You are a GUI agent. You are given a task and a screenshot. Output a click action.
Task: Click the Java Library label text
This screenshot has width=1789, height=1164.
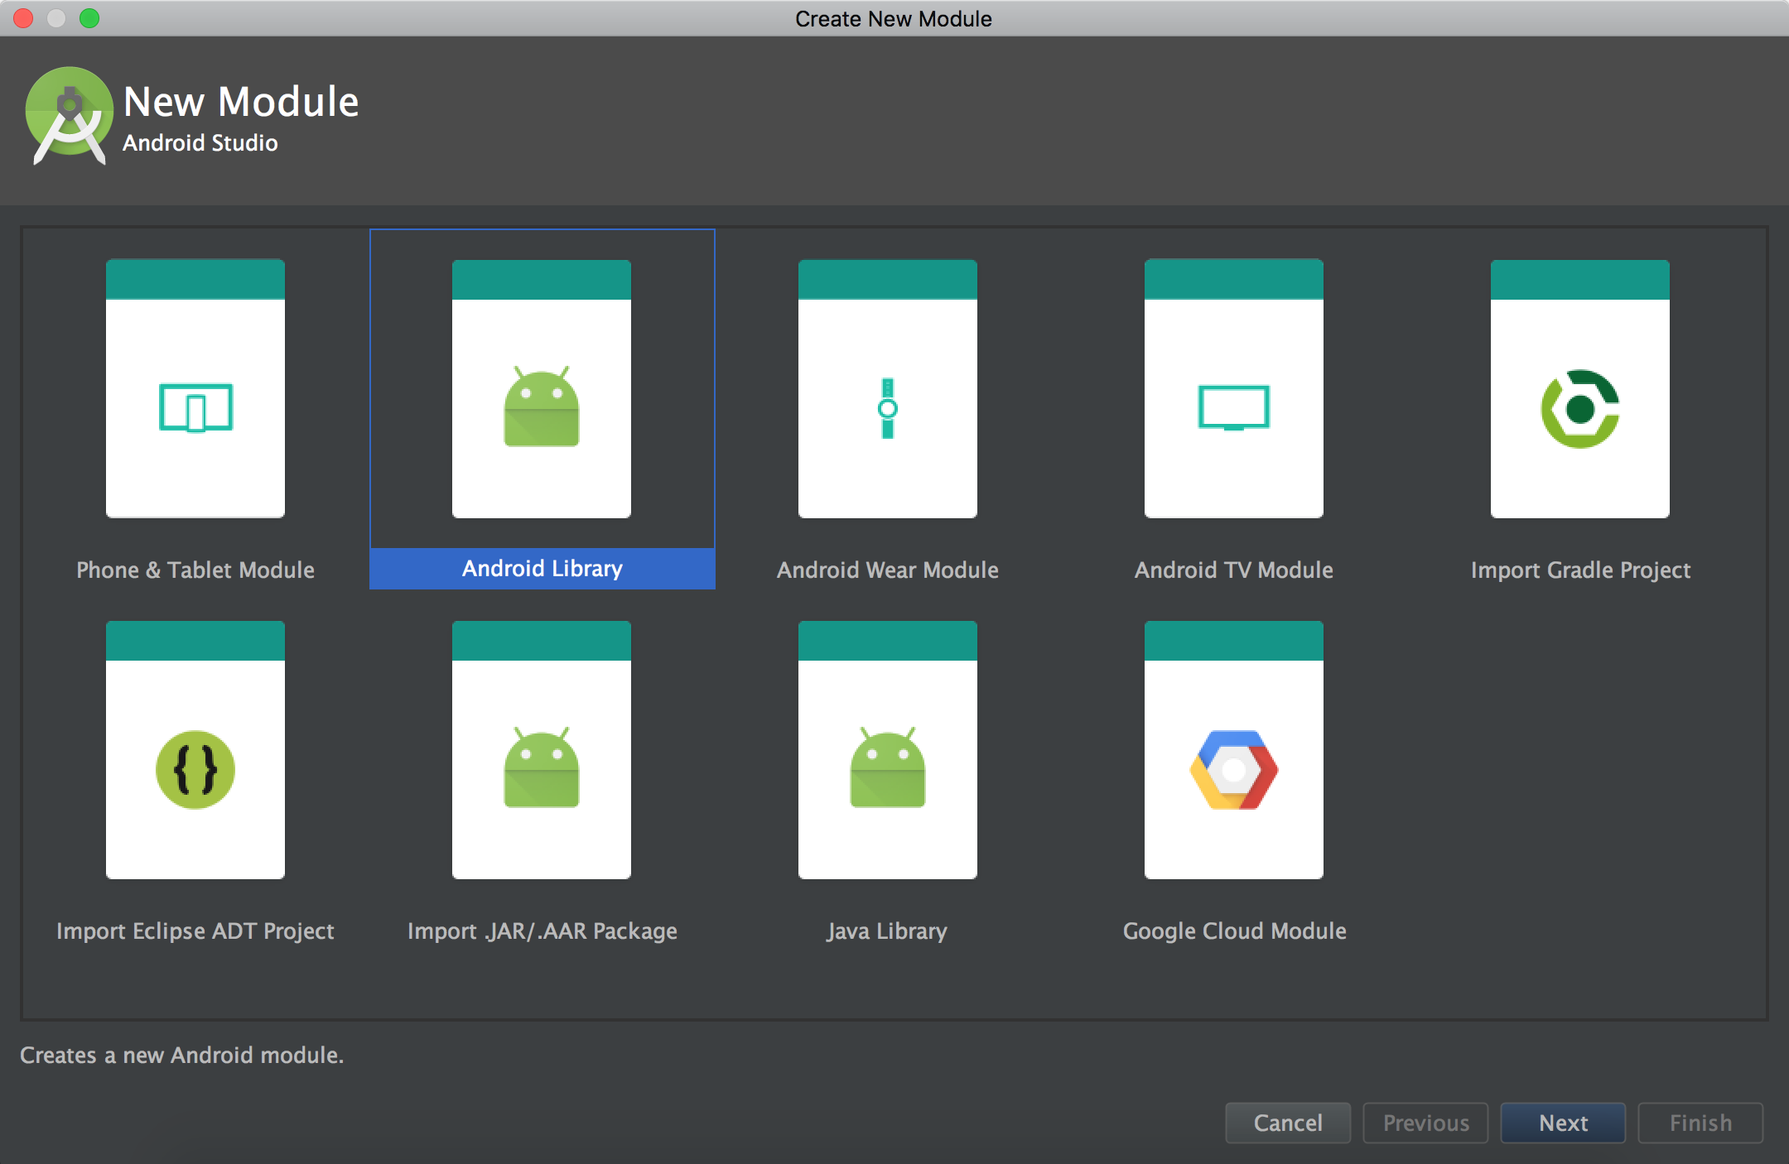coord(887,931)
